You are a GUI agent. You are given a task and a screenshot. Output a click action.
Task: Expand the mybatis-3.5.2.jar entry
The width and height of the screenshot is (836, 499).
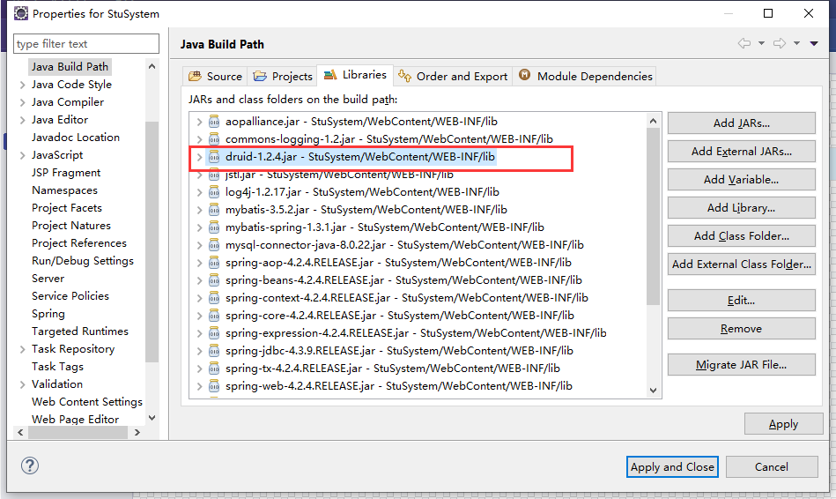[x=199, y=210]
